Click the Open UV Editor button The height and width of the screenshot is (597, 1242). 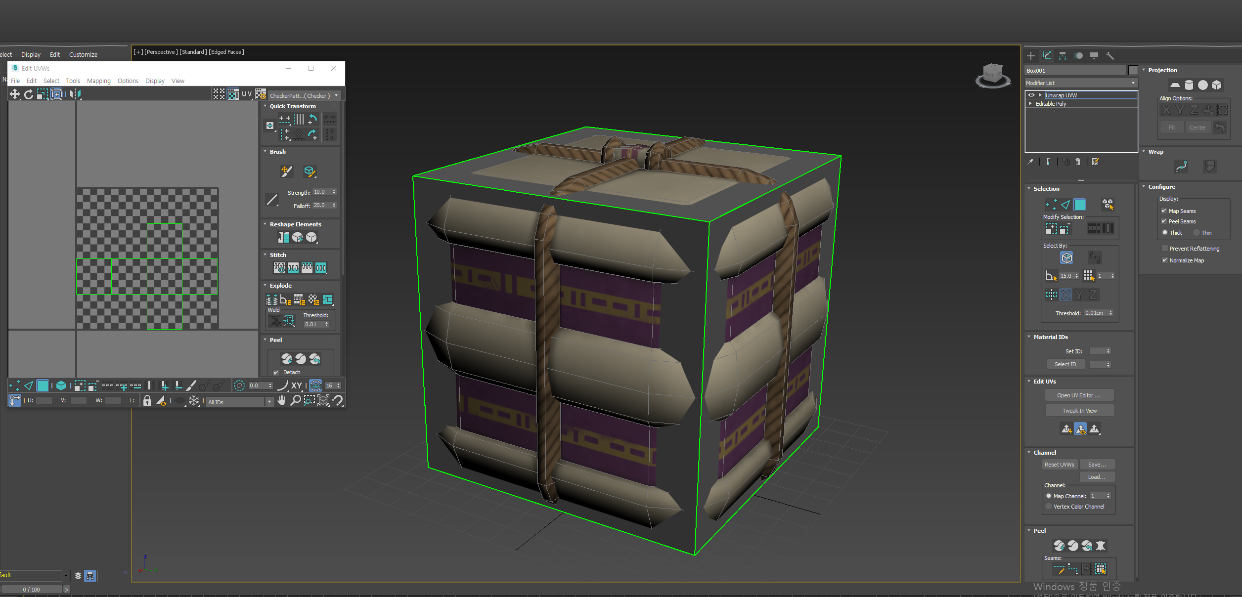click(1079, 395)
